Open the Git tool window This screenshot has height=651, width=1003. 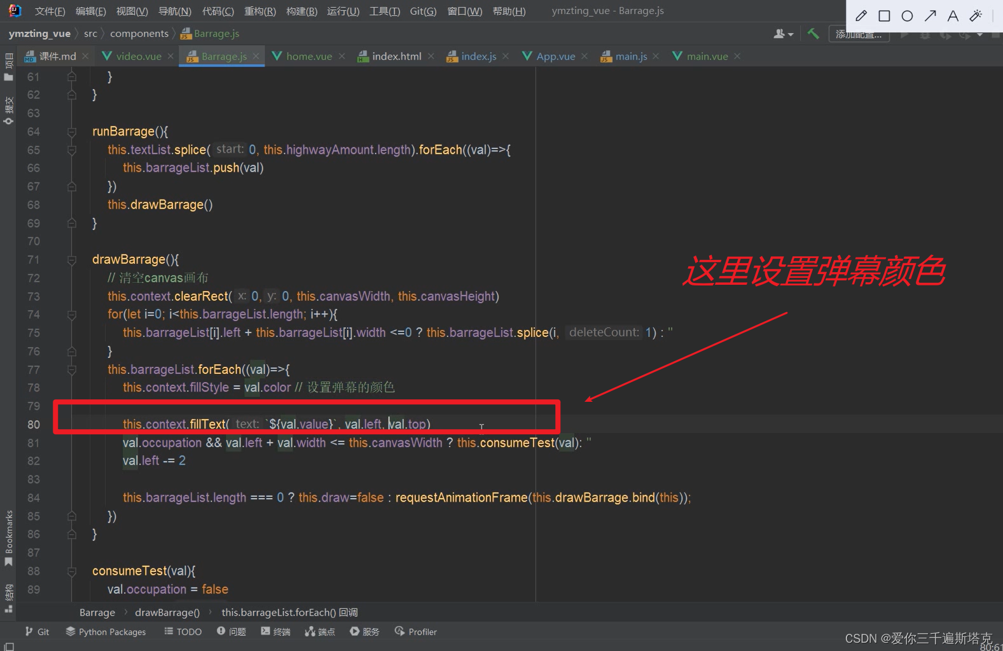(37, 631)
